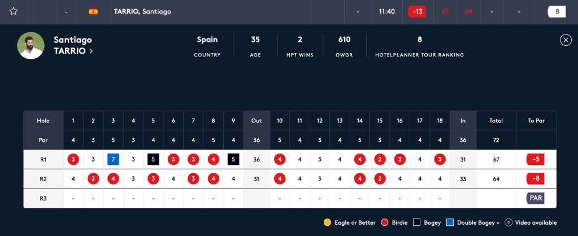This screenshot has height=236, width=578.
Task: Collapse the TARRIO, Santiago leaderboard row
Action: tap(142, 12)
